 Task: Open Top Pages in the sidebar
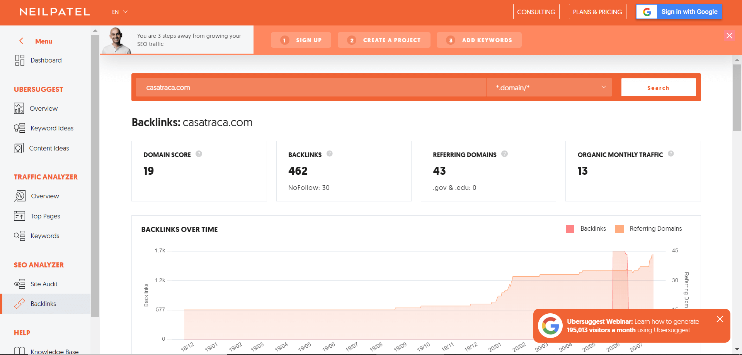pyautogui.click(x=46, y=216)
